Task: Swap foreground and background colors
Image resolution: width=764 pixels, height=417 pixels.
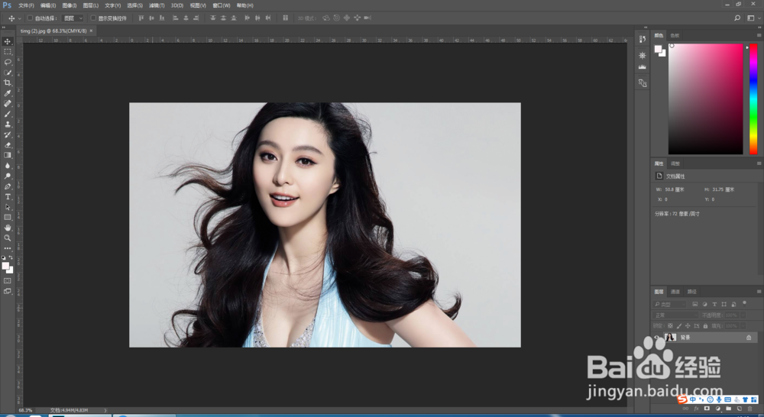Action: (x=11, y=257)
